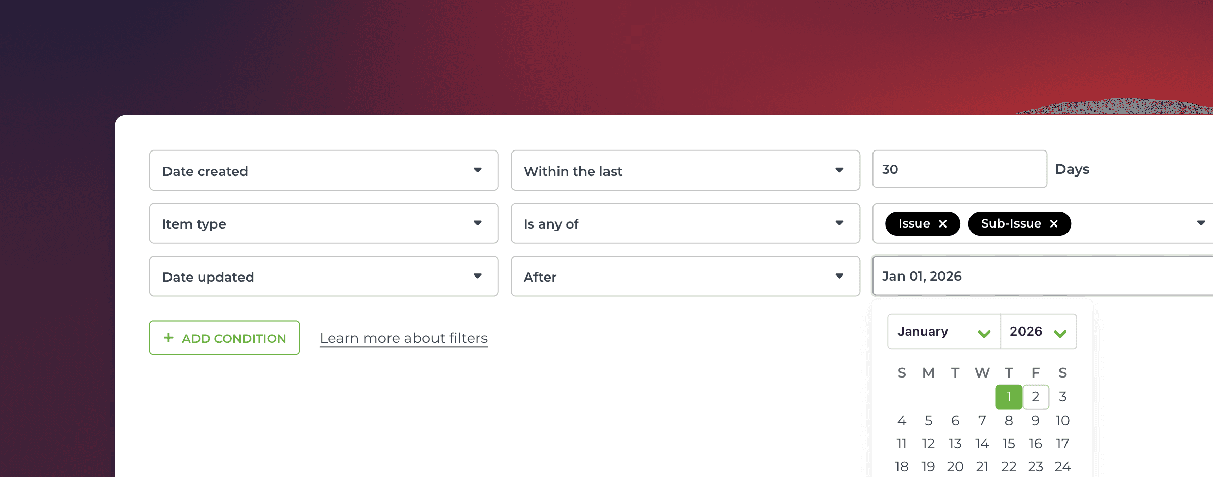The height and width of the screenshot is (477, 1213).
Task: Open the chevron on the Date created field
Action: pos(478,170)
